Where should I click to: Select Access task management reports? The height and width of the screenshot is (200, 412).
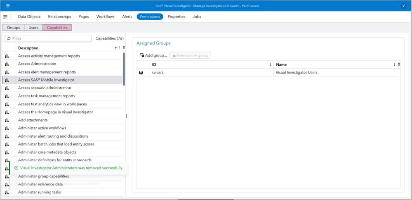tap(63, 96)
